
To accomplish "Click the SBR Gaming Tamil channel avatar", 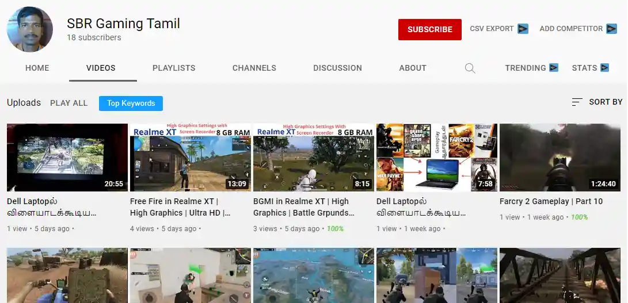I will [29, 29].
